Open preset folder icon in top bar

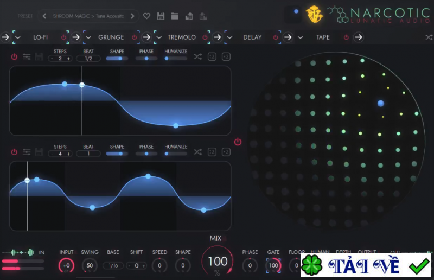point(175,16)
